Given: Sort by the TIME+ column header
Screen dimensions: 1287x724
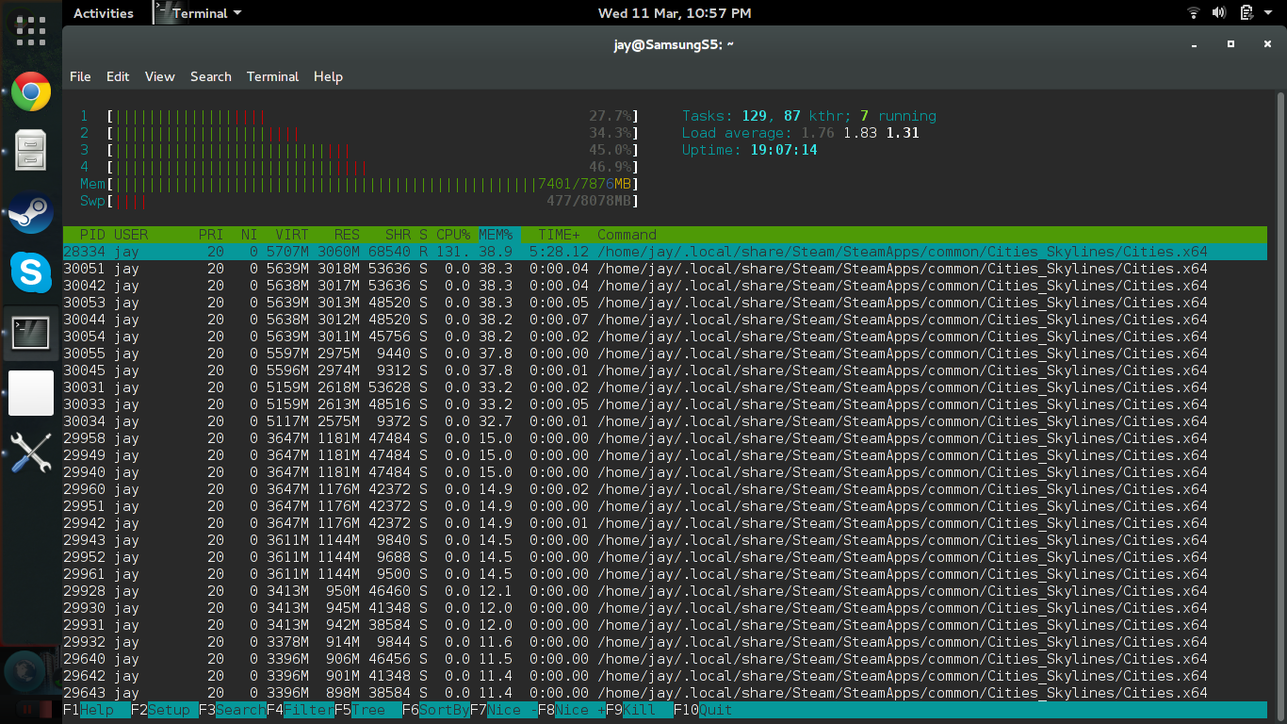Looking at the screenshot, I should point(559,235).
